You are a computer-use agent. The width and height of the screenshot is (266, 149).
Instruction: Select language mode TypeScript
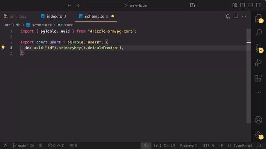tap(243, 145)
